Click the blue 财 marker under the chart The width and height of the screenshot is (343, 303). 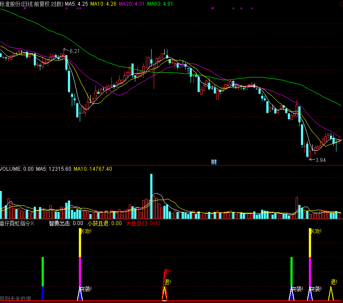click(x=214, y=162)
